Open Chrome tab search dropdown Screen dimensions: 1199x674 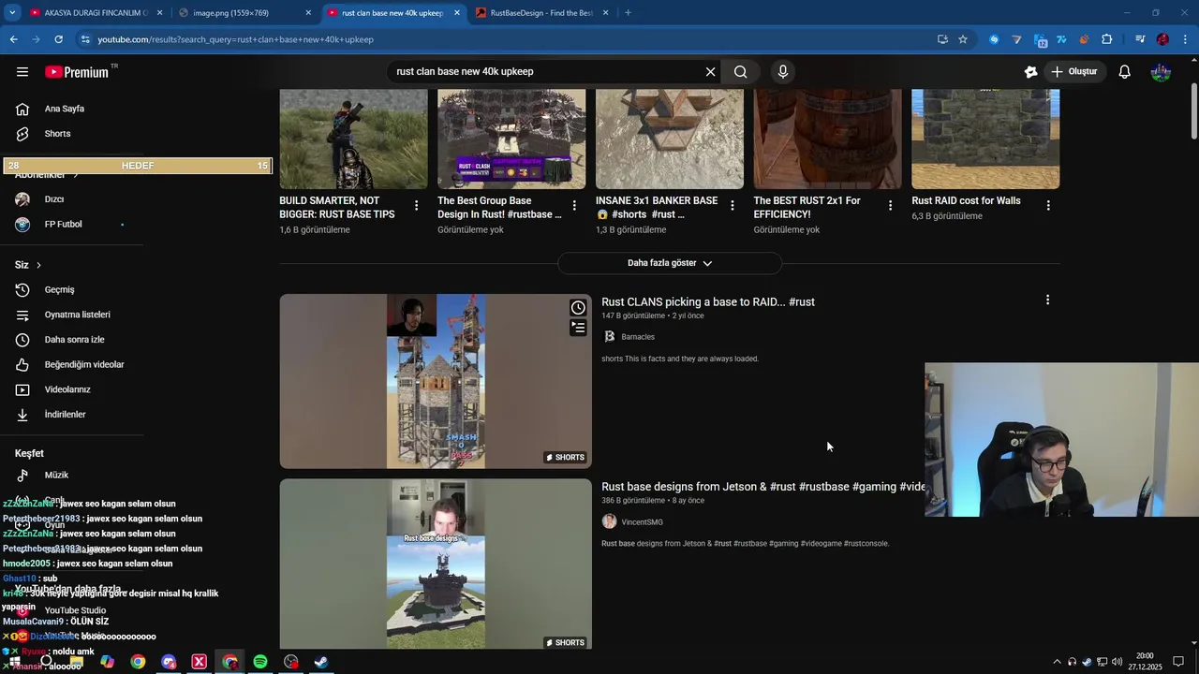pyautogui.click(x=12, y=13)
